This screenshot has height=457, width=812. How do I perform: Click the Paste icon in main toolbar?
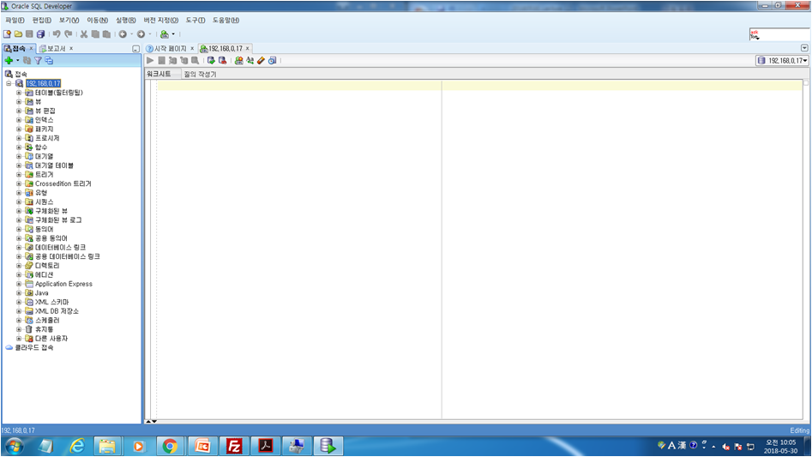106,34
